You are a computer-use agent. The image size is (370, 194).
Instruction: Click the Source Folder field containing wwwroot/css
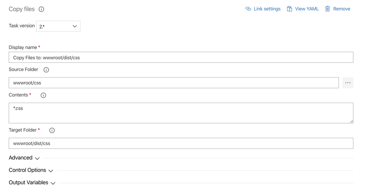point(173,83)
